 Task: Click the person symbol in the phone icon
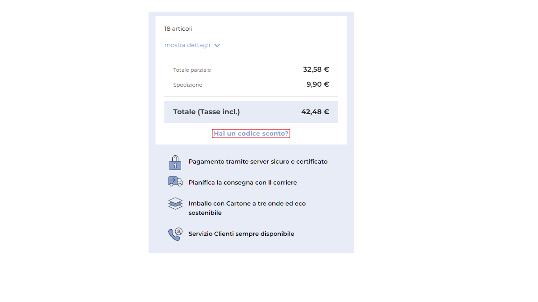point(178,232)
